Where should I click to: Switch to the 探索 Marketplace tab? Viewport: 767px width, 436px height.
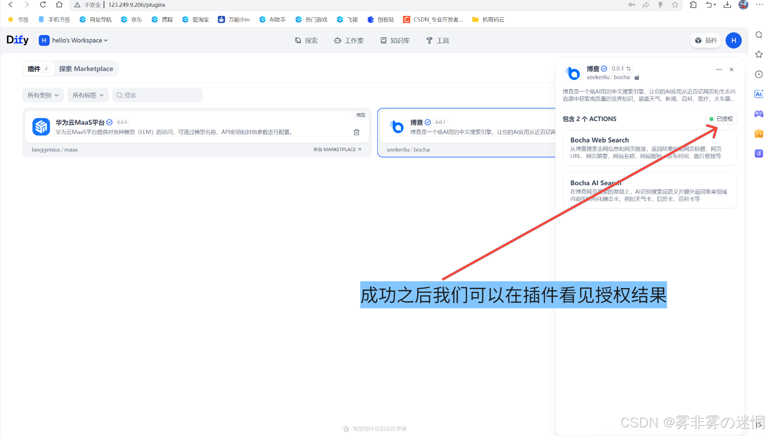[x=86, y=69]
